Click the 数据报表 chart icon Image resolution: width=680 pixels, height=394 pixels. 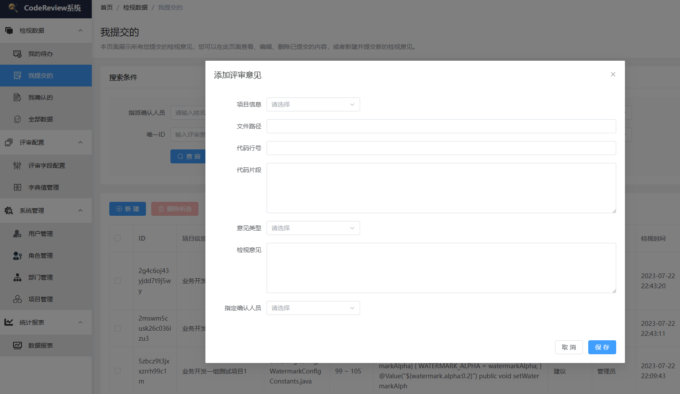click(x=17, y=346)
